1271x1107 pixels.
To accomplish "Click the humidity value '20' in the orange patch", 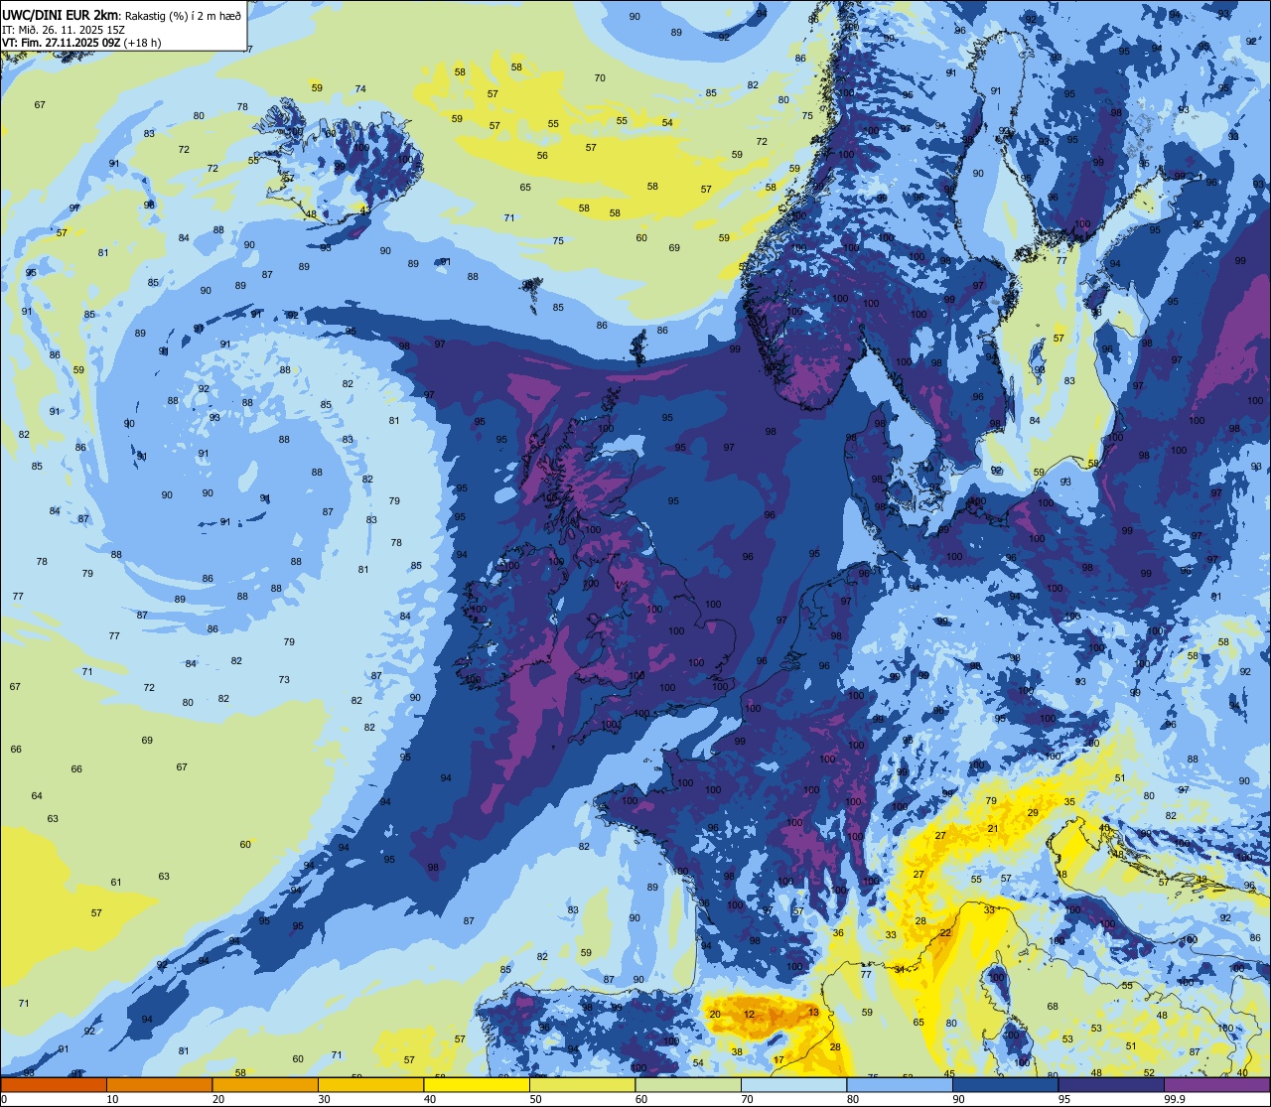I will [x=715, y=1014].
